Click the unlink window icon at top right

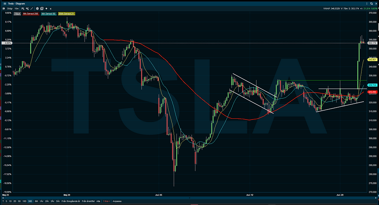(372, 3)
